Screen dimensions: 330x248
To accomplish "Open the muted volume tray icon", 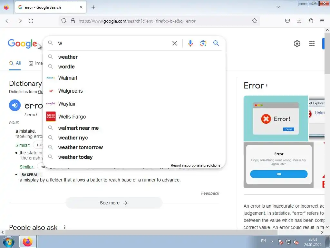I will click(x=296, y=242).
